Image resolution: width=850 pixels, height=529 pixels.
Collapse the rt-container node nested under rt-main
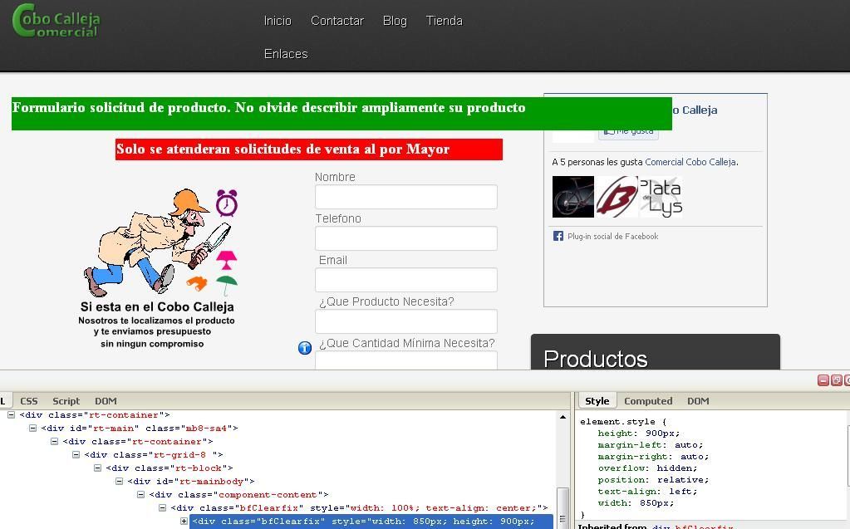[x=54, y=441]
